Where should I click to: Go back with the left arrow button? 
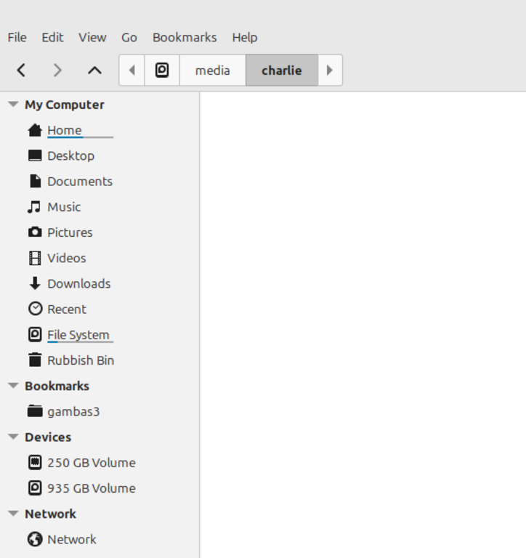21,70
